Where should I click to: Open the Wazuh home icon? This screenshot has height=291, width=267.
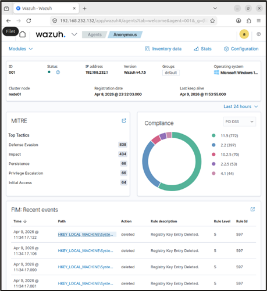tap(23, 34)
